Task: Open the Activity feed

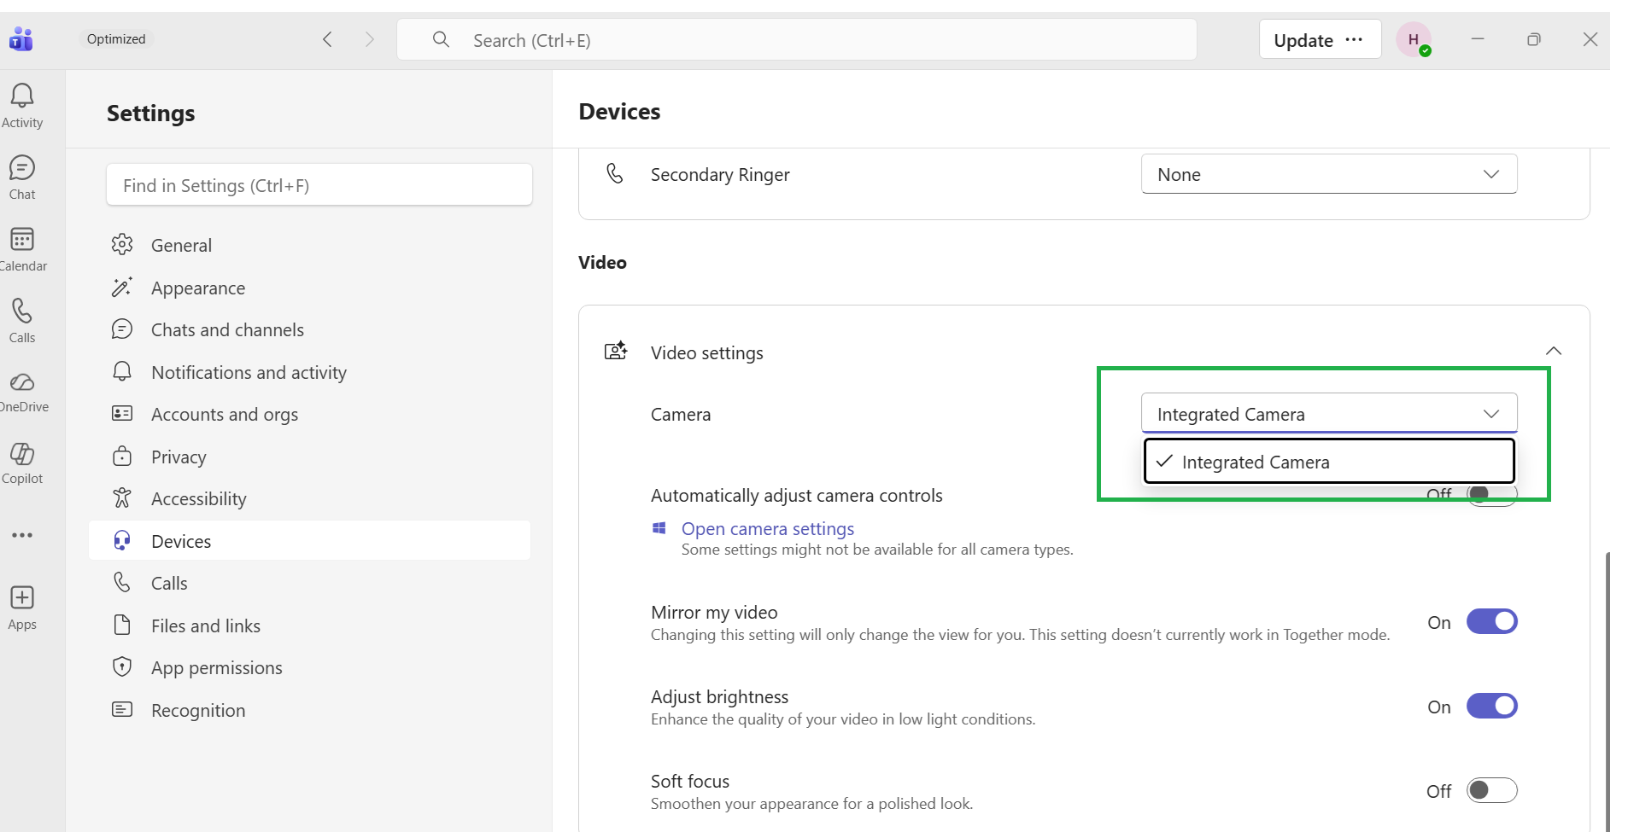Action: 22,106
